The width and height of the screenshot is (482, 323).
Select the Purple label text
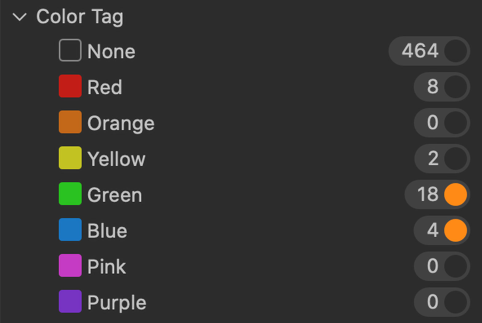coord(117,302)
